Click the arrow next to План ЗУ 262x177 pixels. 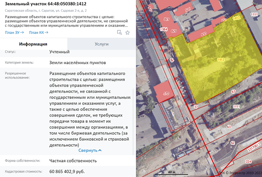pyautogui.click(x=22, y=32)
